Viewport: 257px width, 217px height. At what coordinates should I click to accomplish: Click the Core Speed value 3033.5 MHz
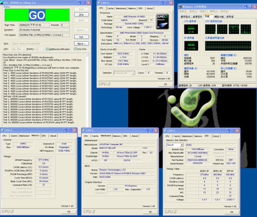tap(123, 54)
